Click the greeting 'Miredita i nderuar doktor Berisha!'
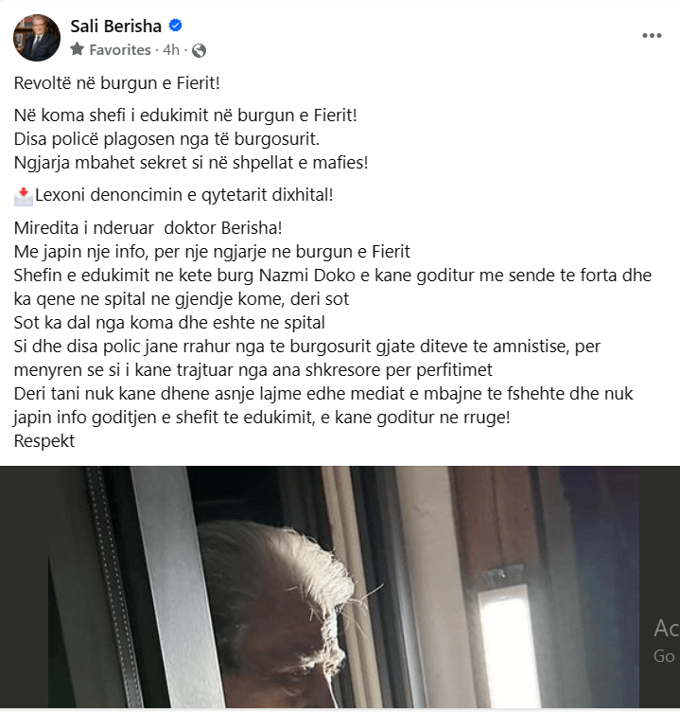 coord(148,228)
